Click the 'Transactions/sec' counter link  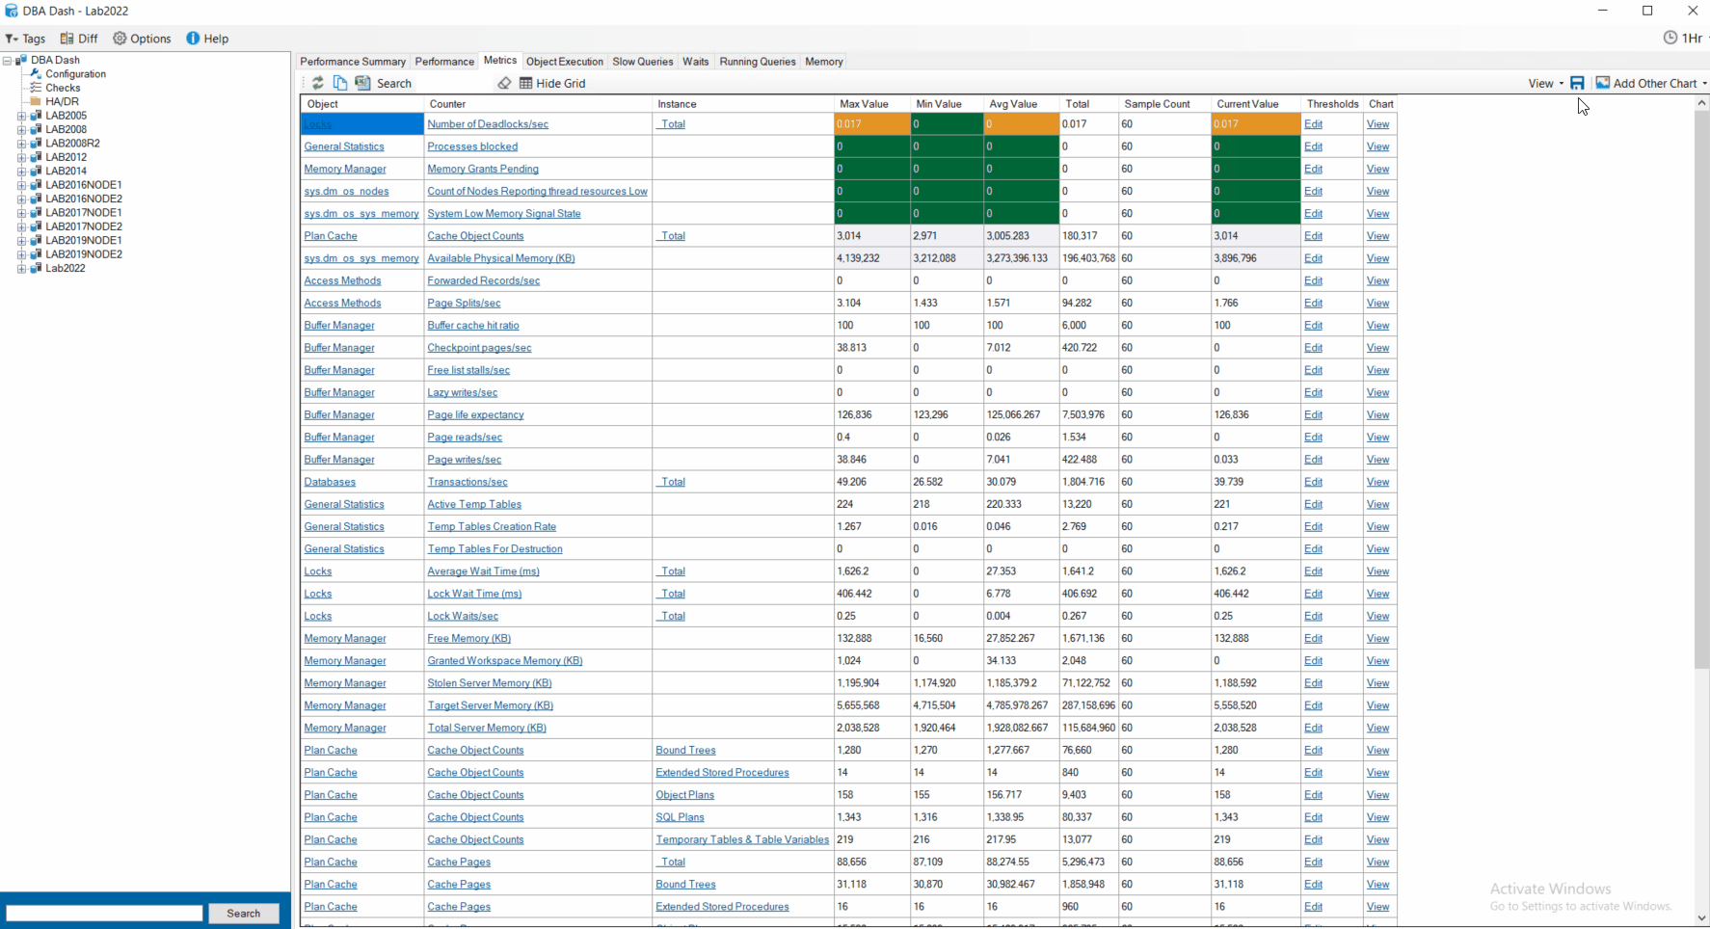(x=468, y=482)
